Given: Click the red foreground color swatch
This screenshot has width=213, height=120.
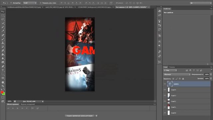Looking at the screenshot, I should coord(2,92).
